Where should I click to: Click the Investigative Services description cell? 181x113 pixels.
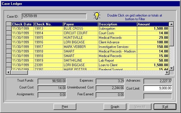pos(118,47)
